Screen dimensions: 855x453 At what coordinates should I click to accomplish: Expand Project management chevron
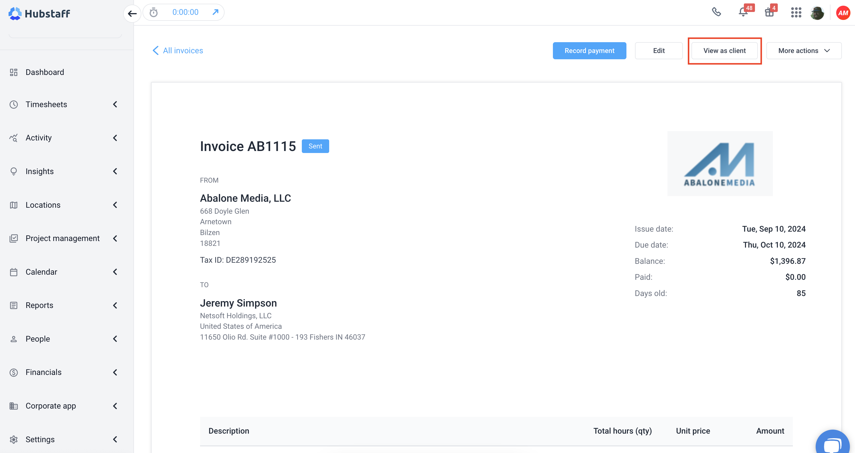tap(115, 238)
